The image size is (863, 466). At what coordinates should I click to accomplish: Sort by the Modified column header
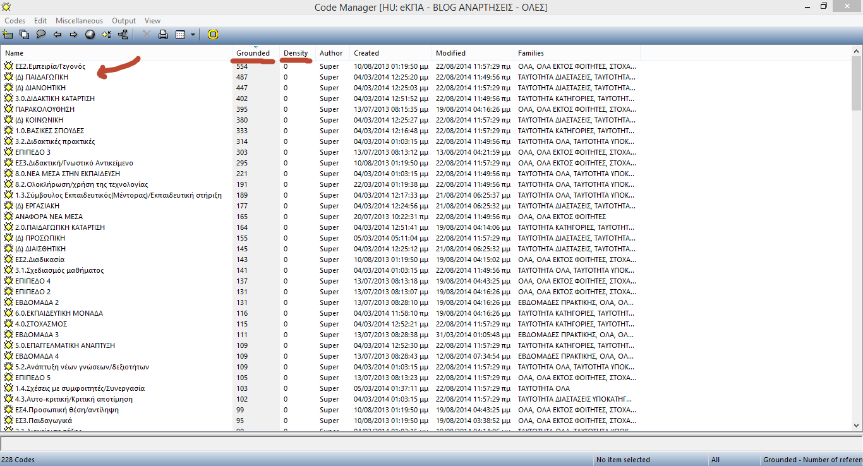(x=473, y=53)
